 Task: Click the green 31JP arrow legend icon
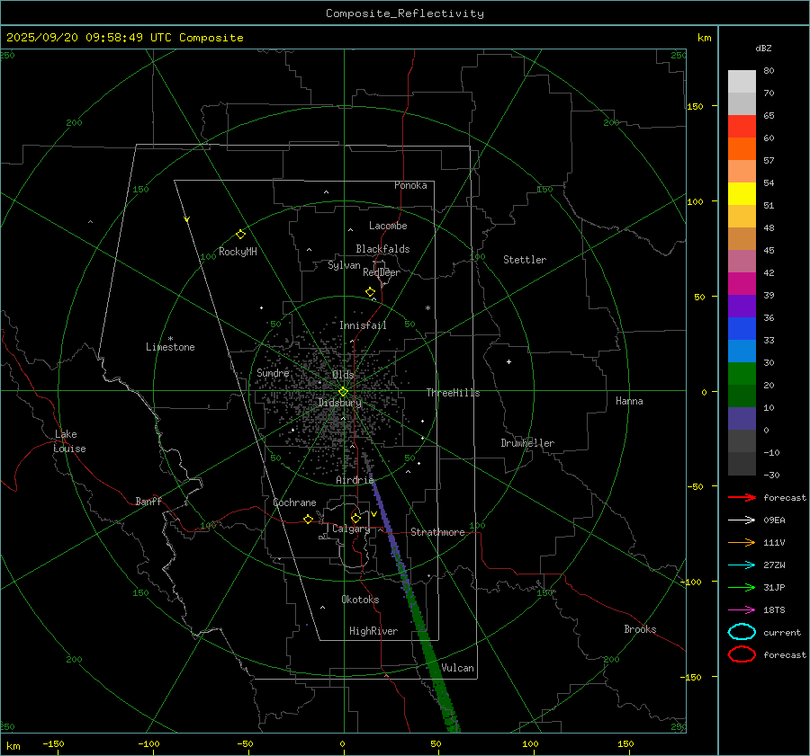pyautogui.click(x=742, y=587)
